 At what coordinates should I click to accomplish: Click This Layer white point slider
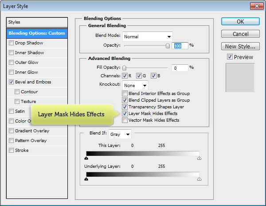tap(199, 158)
